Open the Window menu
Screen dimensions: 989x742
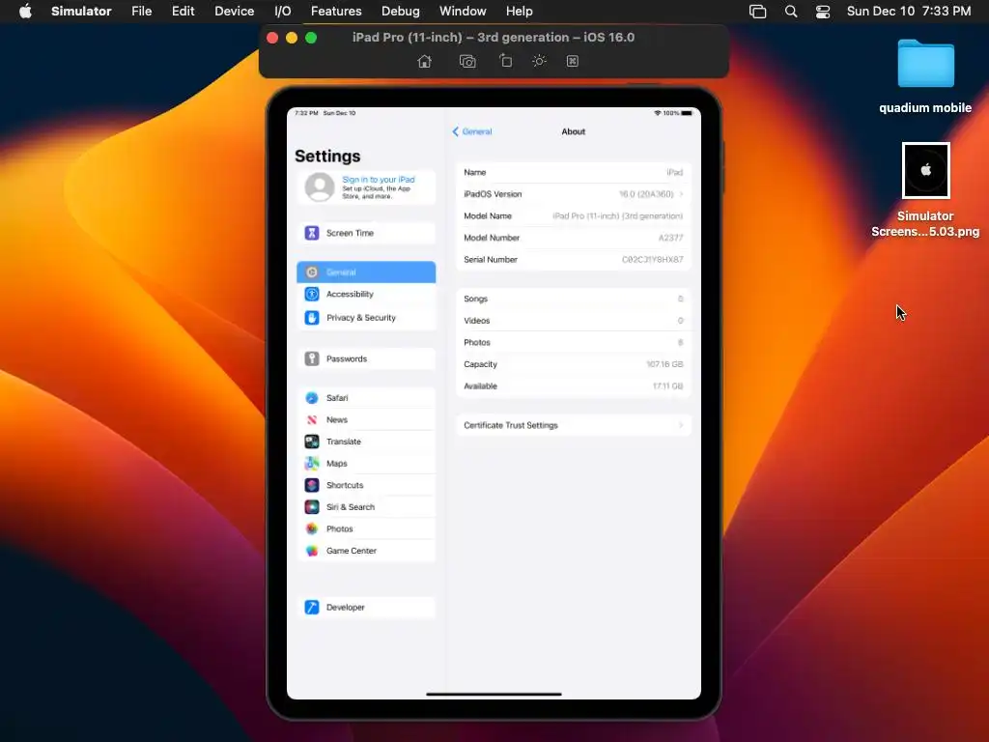[x=463, y=11]
